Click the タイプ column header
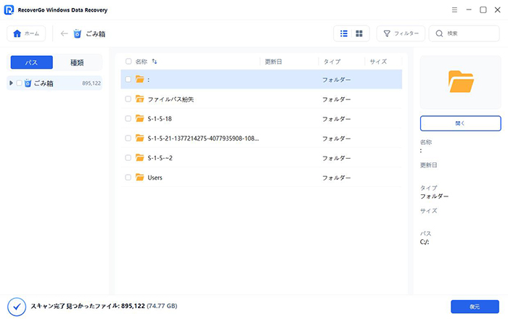The width and height of the screenshot is (508, 319). tap(332, 62)
